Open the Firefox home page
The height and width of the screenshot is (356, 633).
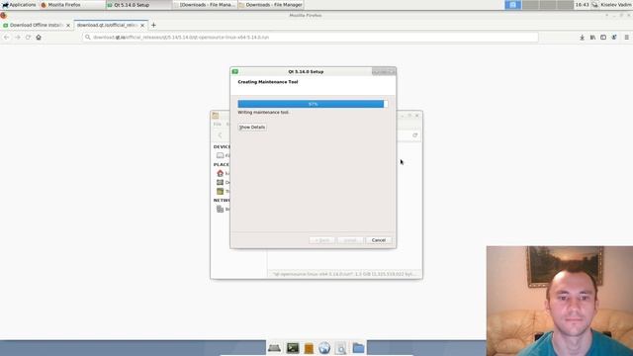(x=39, y=38)
